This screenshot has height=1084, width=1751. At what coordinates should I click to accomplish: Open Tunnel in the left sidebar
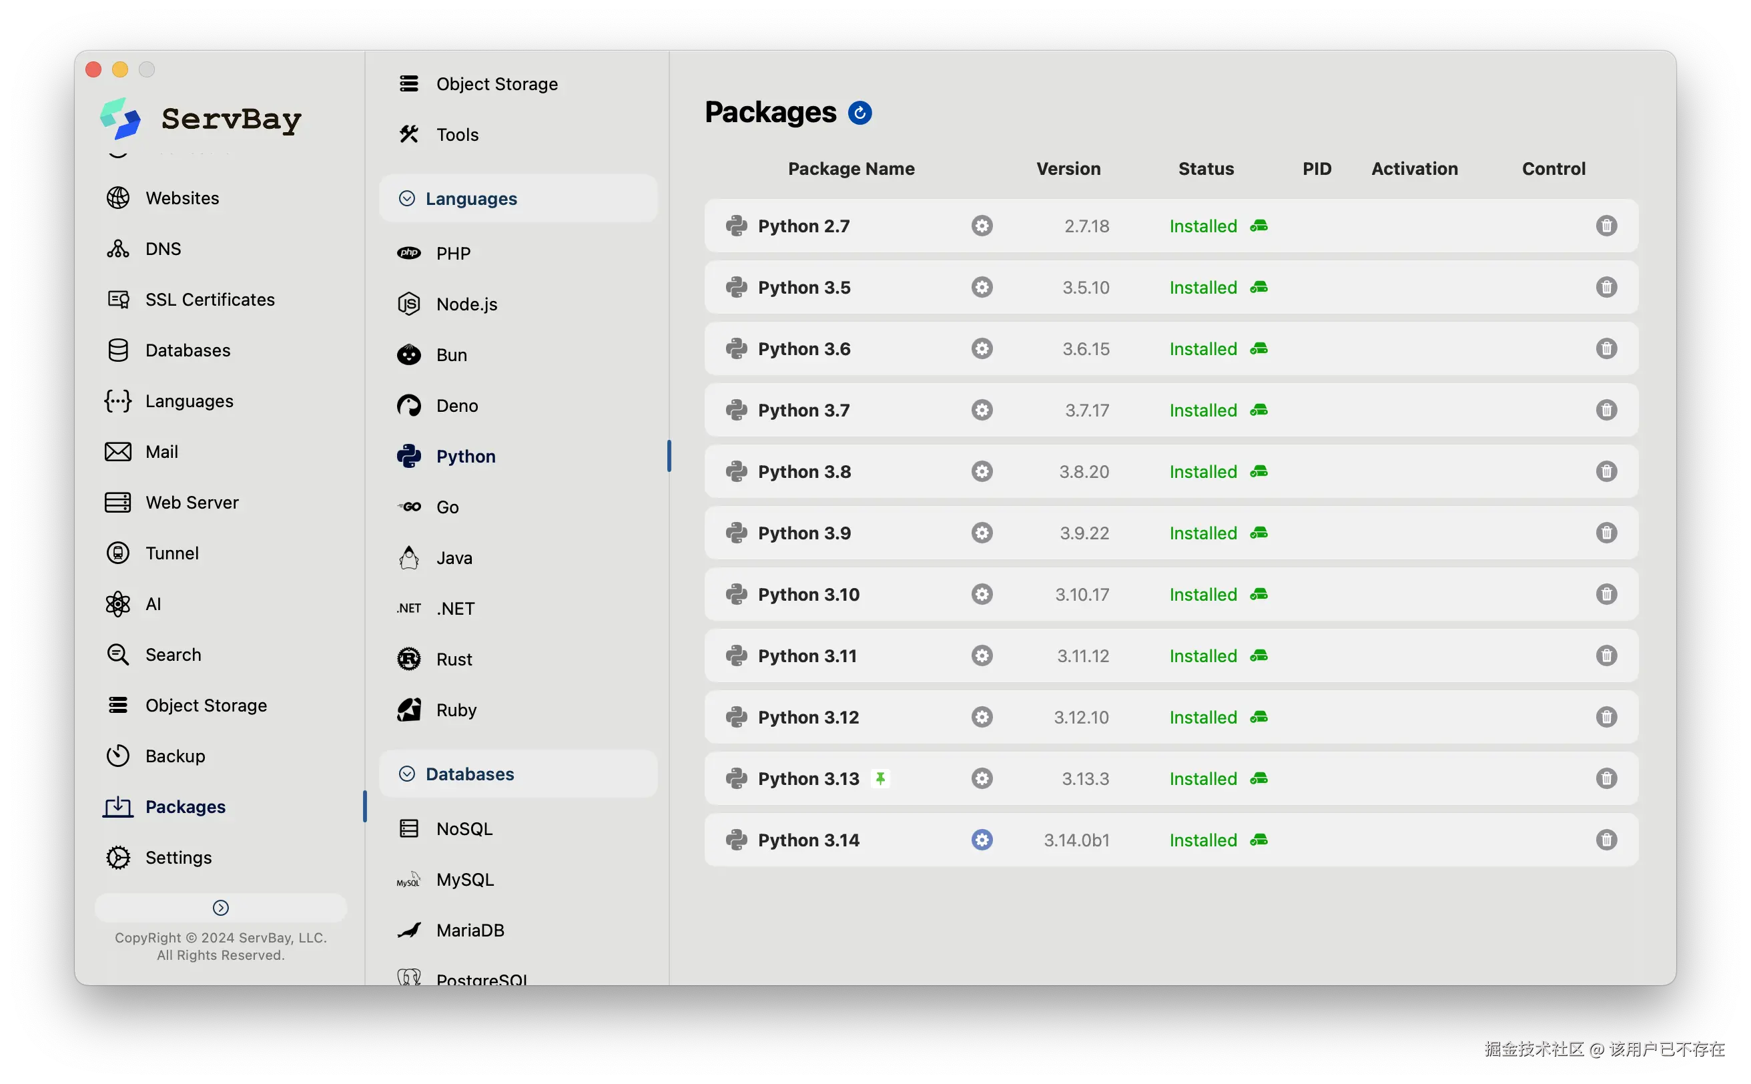tap(171, 553)
